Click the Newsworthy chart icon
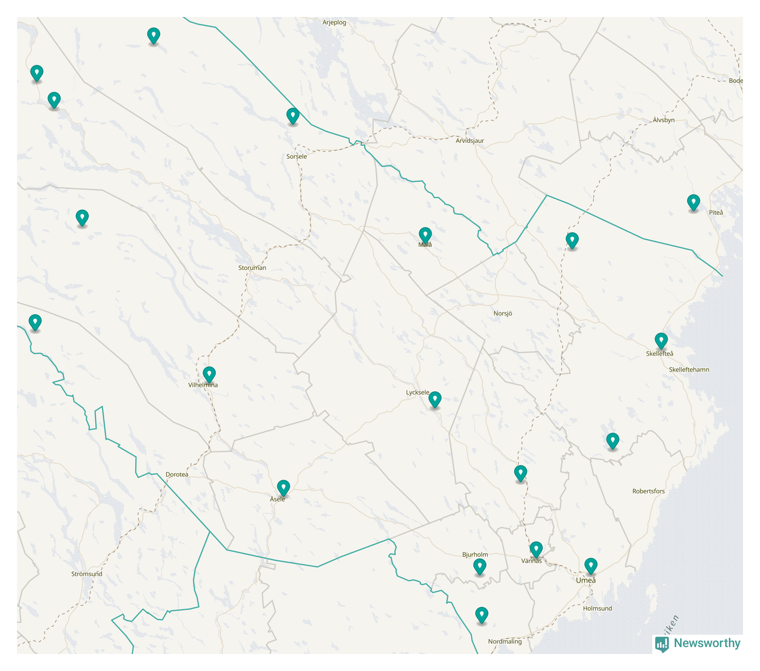Screen dimensions: 760x671 tap(661, 644)
